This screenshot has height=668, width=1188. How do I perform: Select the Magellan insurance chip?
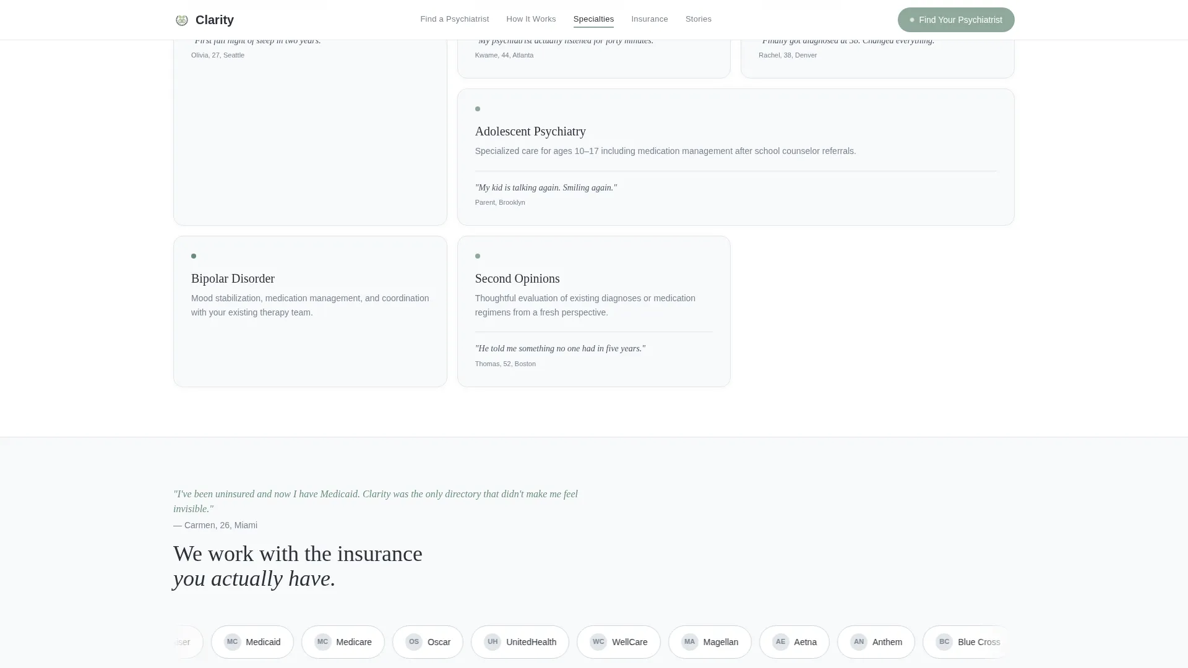pos(710,642)
